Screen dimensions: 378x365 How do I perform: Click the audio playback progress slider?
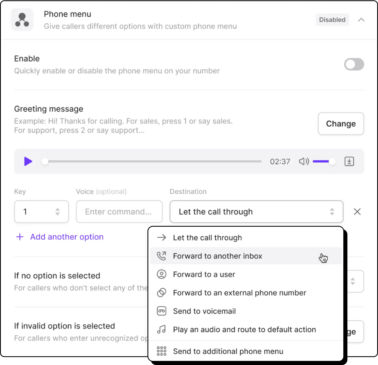[x=152, y=161]
